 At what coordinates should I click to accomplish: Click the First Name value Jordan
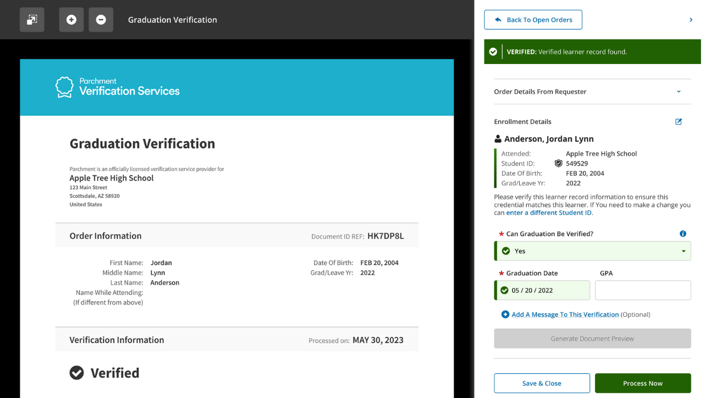pos(161,263)
